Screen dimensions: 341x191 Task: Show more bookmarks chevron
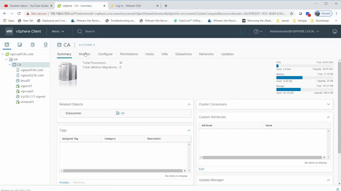pyautogui.click(x=336, y=21)
